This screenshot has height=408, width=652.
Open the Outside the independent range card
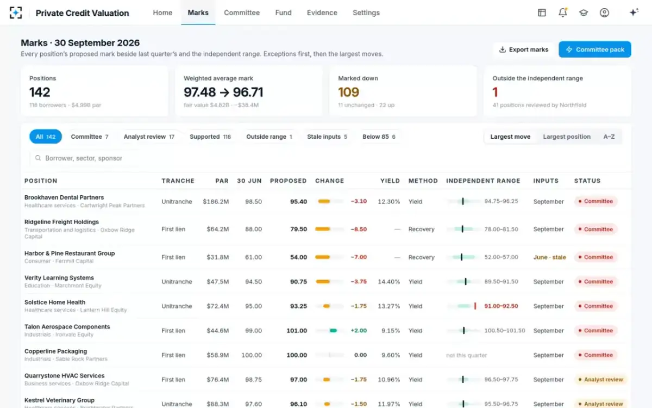coord(557,91)
